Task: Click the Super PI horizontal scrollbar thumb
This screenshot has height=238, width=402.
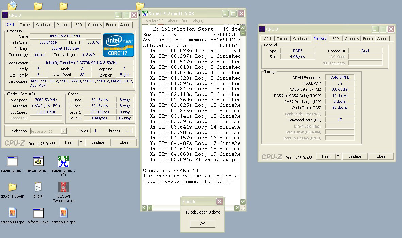Action: pos(150,207)
